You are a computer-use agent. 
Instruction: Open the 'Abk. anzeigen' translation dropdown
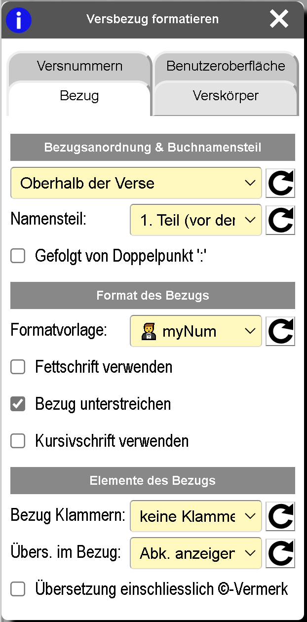coord(195,553)
